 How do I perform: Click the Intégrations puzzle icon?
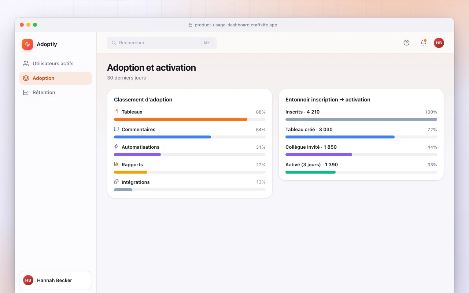[116, 182]
